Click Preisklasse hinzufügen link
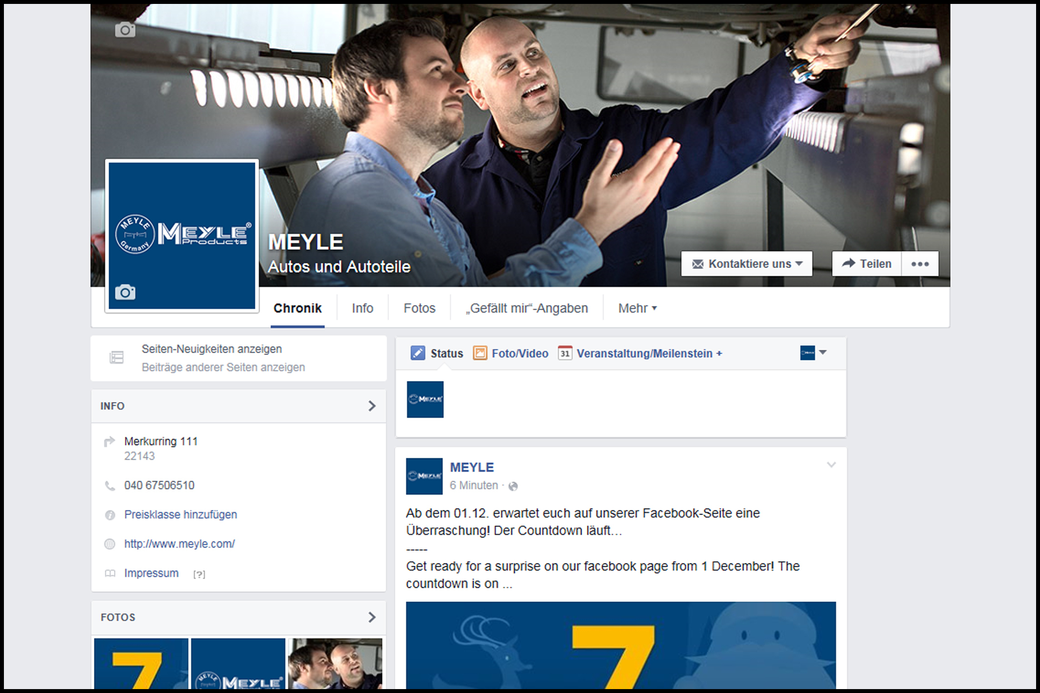 (x=181, y=514)
